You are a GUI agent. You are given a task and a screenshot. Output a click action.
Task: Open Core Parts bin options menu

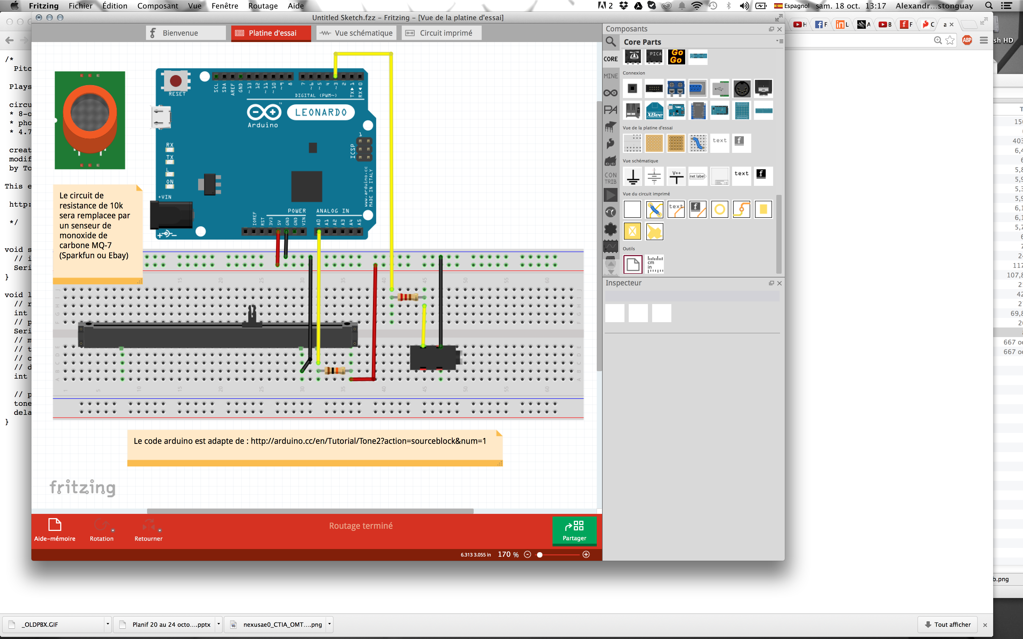(780, 42)
